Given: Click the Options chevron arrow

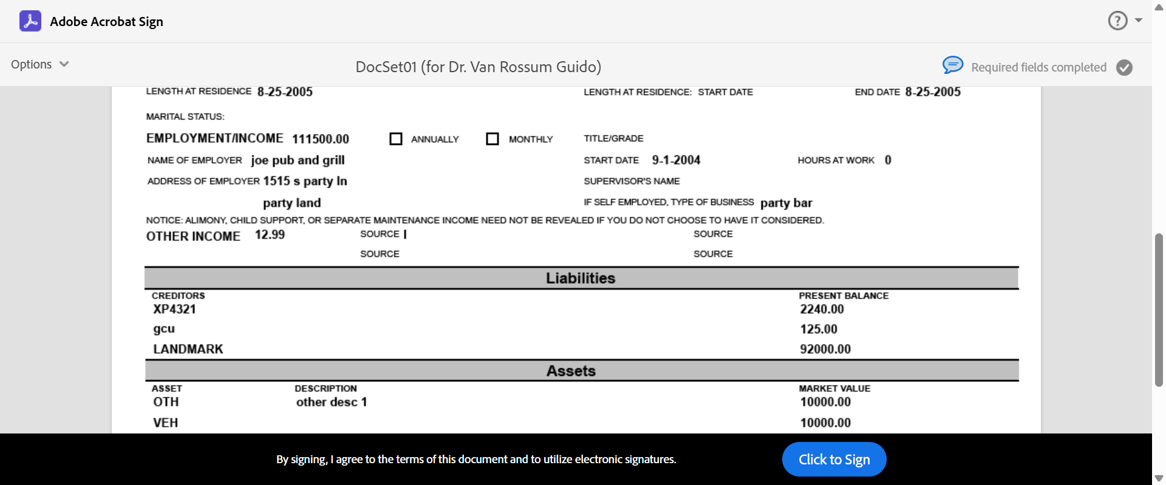Looking at the screenshot, I should coord(64,64).
